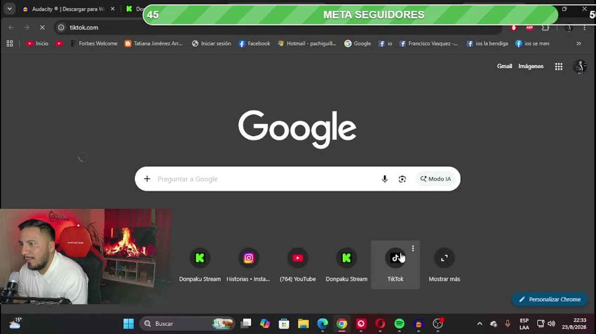
Task: Open the Imágenes link
Action: 531,66
